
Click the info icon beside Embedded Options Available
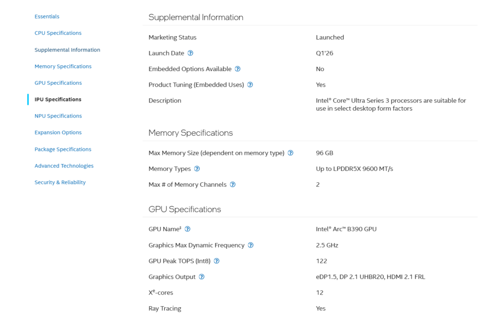click(x=237, y=69)
